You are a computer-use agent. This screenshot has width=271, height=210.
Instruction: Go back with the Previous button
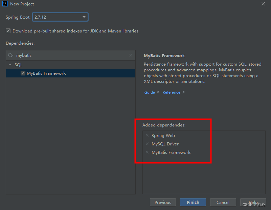tap(163, 202)
